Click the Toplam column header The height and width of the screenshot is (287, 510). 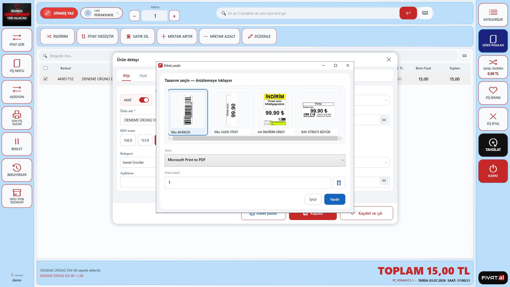point(454,68)
